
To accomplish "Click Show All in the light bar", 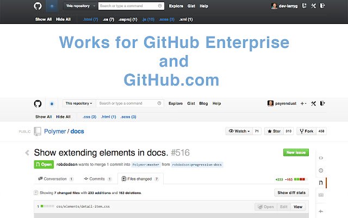I will 43,117.
